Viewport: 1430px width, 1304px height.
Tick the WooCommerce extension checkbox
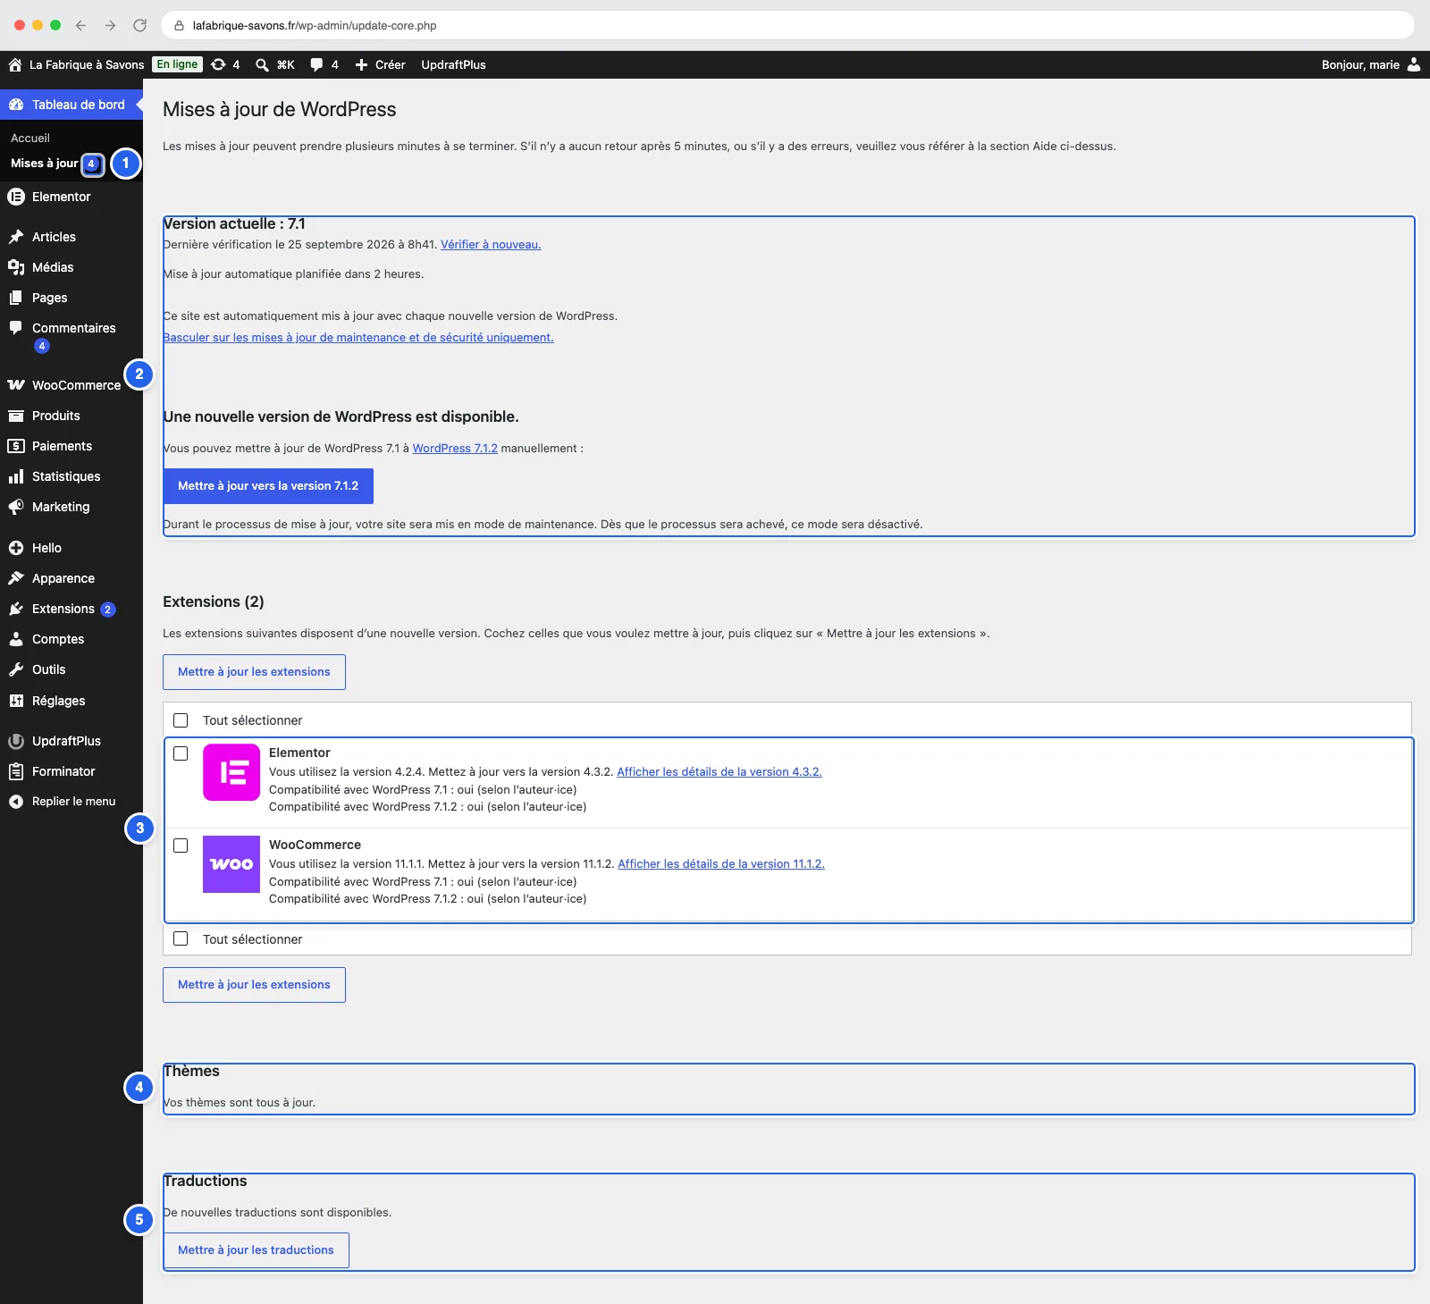pyautogui.click(x=181, y=845)
